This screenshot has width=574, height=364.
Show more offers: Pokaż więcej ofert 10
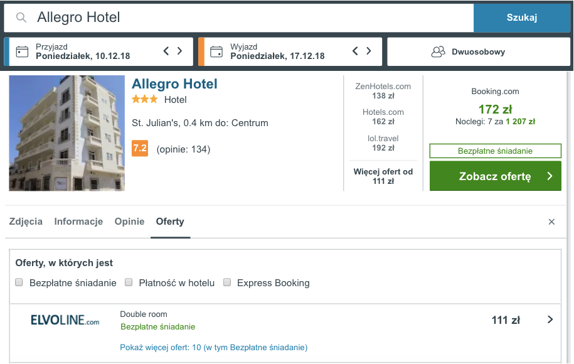(x=214, y=347)
